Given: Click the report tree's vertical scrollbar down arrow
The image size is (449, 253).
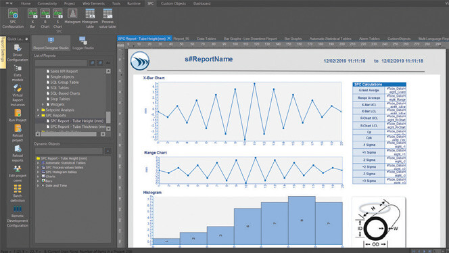Looking at the screenshot, I should tap(108, 129).
